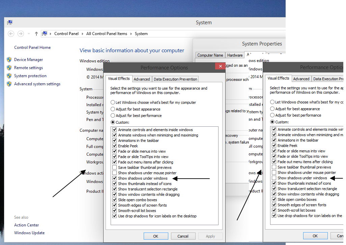Uncheck Animate controls and elements in left dialog
346x245 pixels.
pos(115,130)
